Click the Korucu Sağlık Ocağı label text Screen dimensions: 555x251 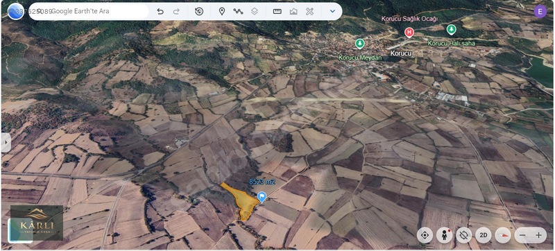pos(409,19)
